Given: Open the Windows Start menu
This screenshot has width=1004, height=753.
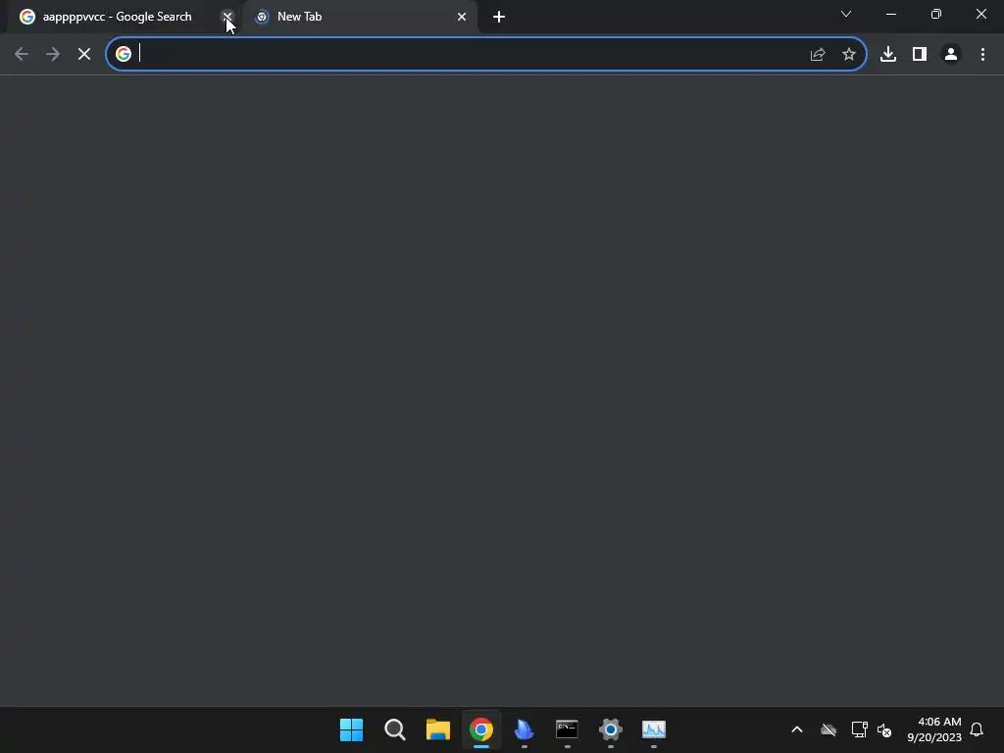Looking at the screenshot, I should coord(351,729).
